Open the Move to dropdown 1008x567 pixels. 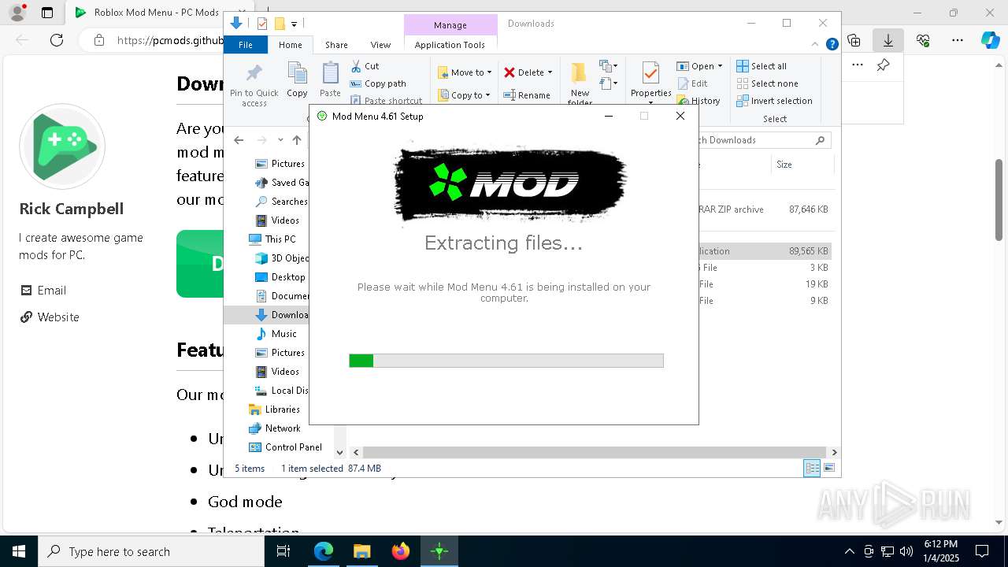coord(465,72)
